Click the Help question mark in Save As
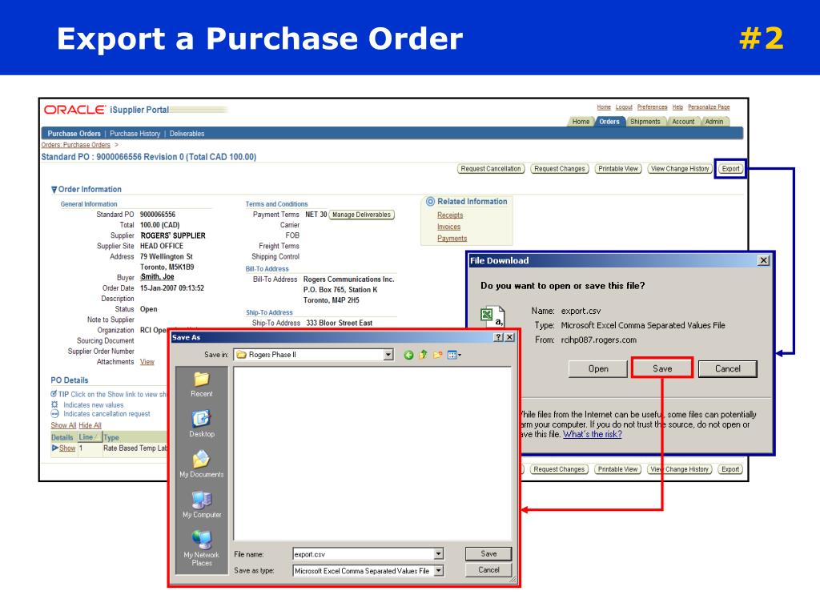 tap(498, 337)
